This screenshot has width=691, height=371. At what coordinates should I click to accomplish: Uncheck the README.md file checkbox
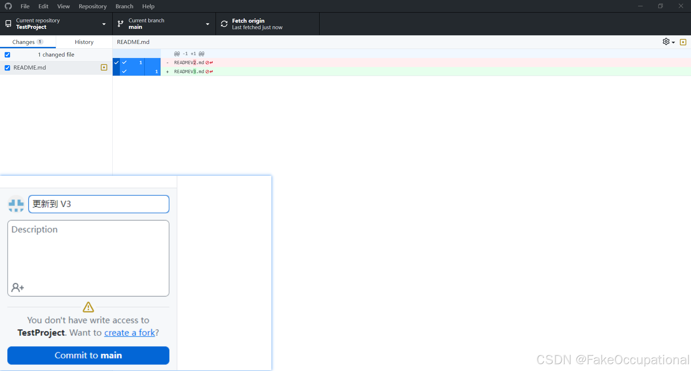point(8,68)
